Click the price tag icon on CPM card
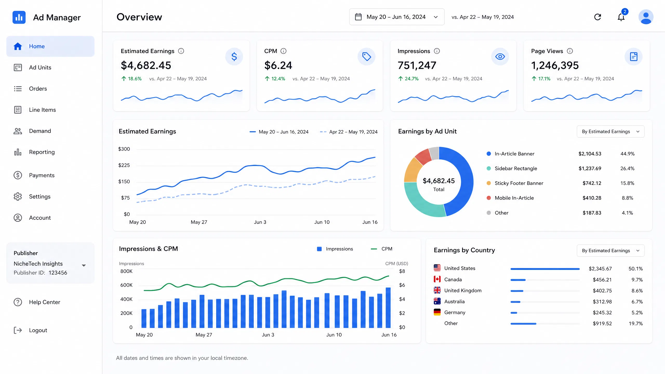Viewport: 665px width, 374px height. coord(367,57)
